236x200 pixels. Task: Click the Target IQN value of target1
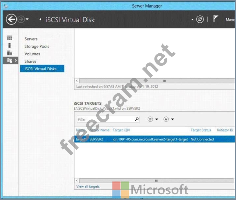(150, 139)
